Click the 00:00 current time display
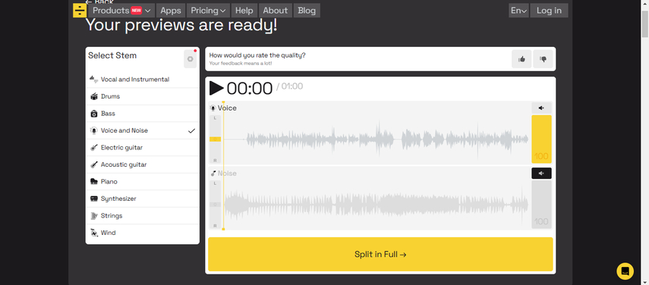Viewport: 649px width, 285px height. coord(250,89)
